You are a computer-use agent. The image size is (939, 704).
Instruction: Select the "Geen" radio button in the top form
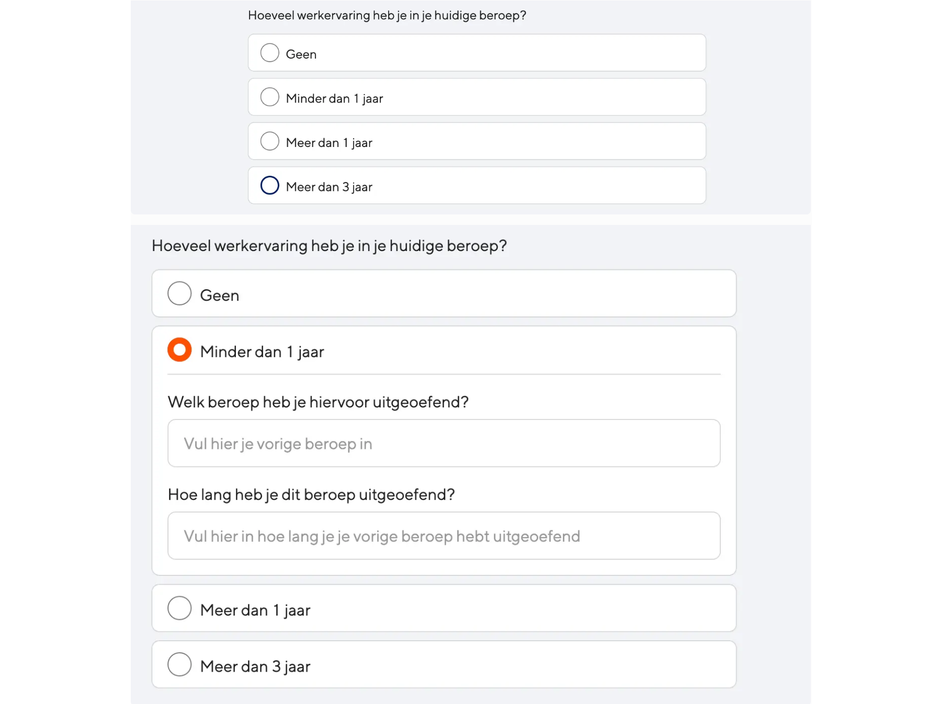[269, 52]
